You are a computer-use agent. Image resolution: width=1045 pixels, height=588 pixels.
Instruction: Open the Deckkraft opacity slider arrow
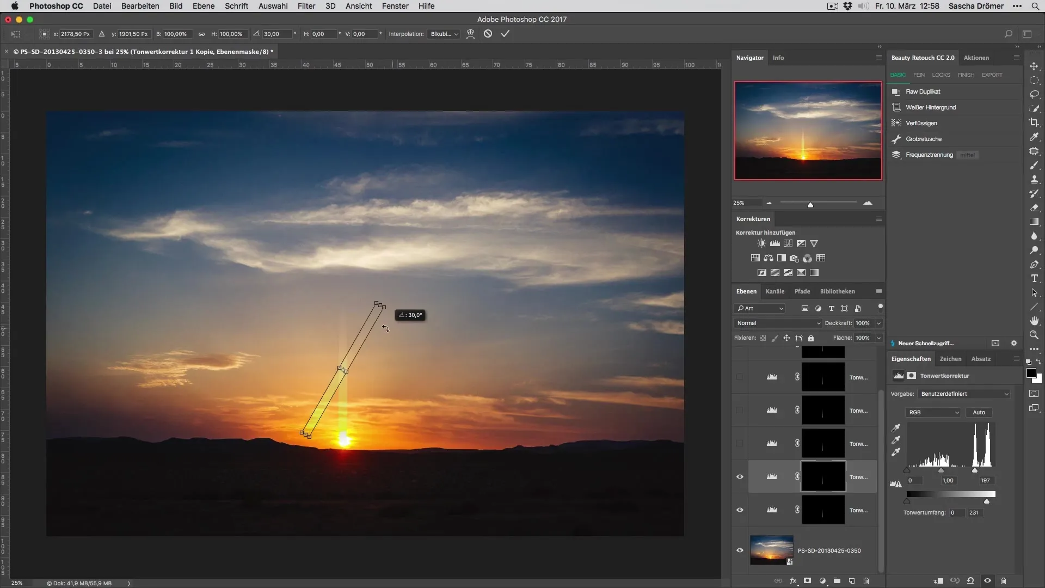coord(878,323)
